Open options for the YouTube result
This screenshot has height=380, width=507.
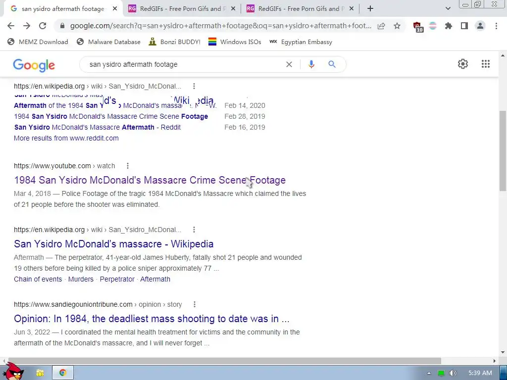coord(128,166)
